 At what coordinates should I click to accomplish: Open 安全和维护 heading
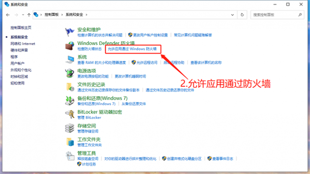click(89, 30)
